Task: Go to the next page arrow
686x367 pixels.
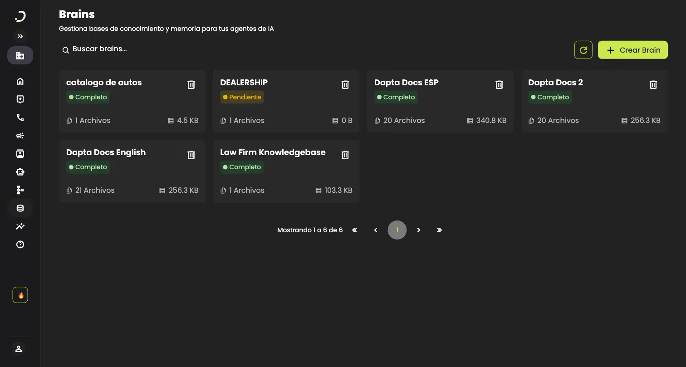Action: (x=419, y=230)
